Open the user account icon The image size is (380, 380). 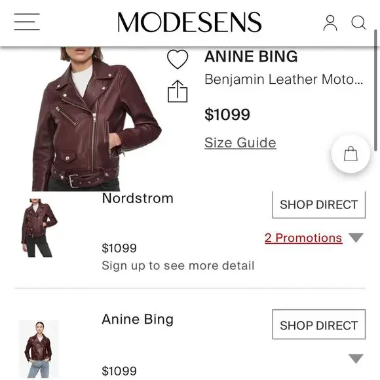tap(330, 23)
